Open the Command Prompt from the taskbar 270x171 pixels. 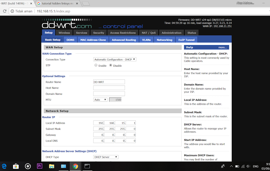click(x=87, y=166)
